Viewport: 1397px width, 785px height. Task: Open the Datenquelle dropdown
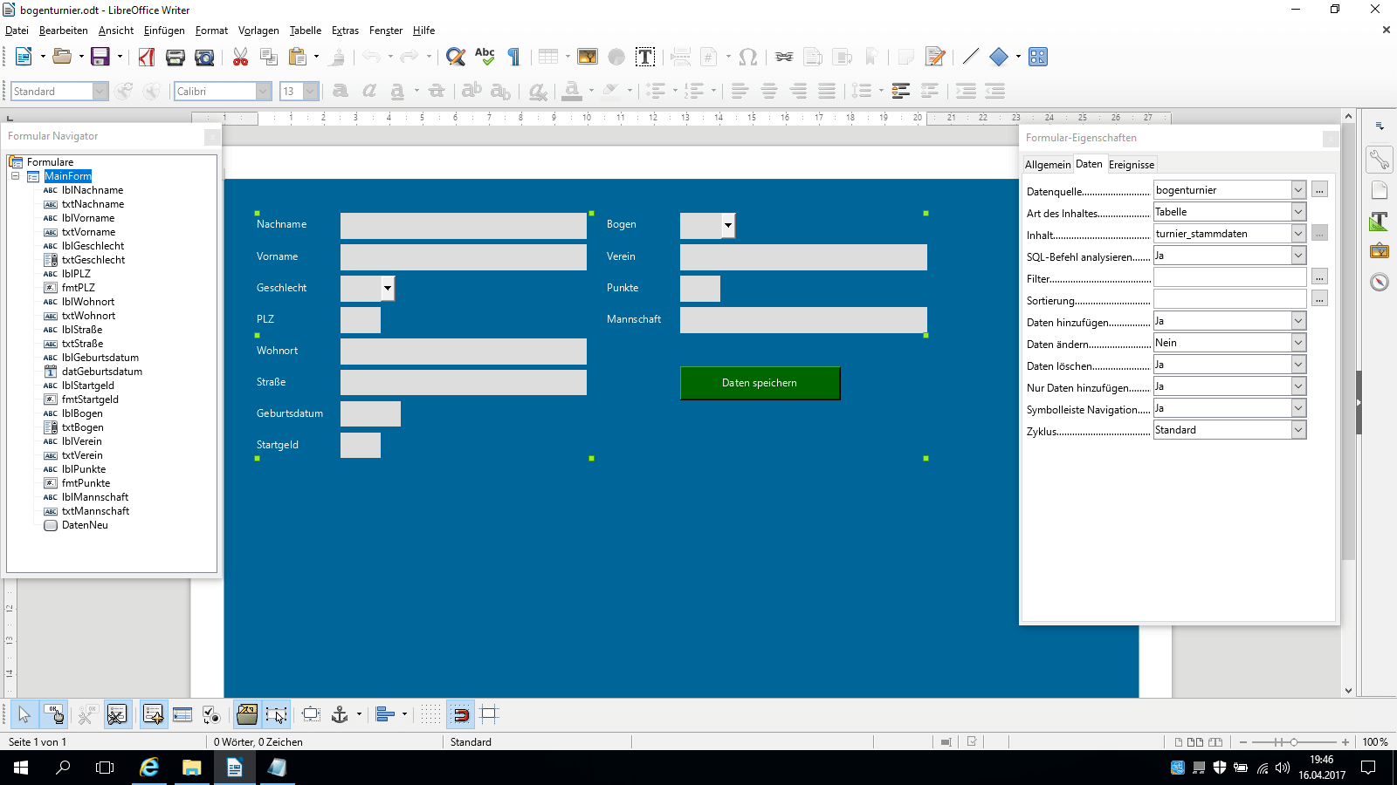[x=1298, y=190]
